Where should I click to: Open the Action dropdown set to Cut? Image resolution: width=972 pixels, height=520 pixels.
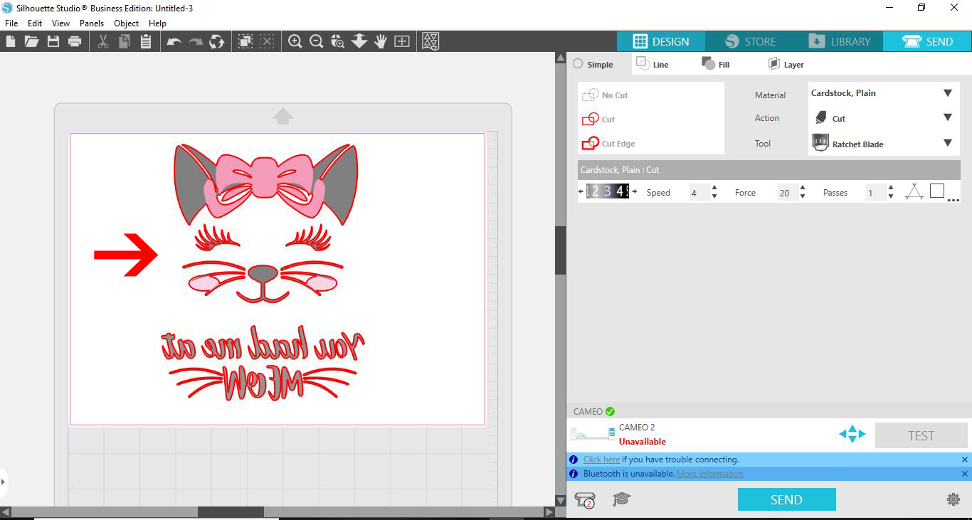click(x=884, y=118)
